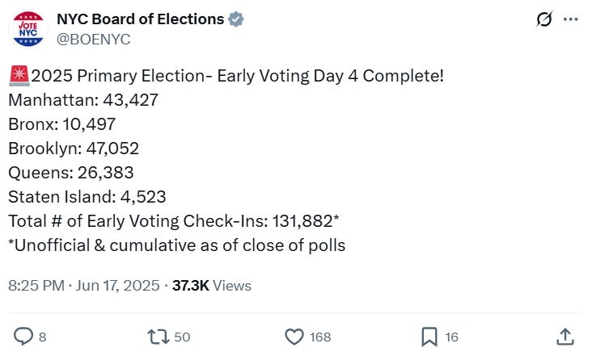The height and width of the screenshot is (356, 592).
Task: Click the reply count 8
Action: click(42, 337)
